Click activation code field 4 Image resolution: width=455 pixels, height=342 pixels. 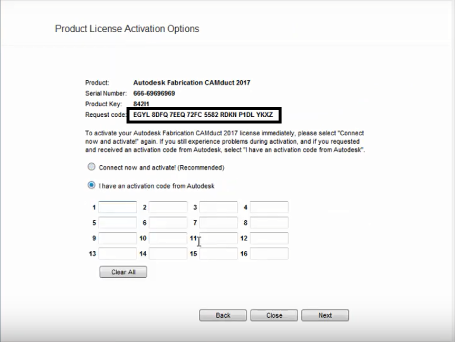269,207
